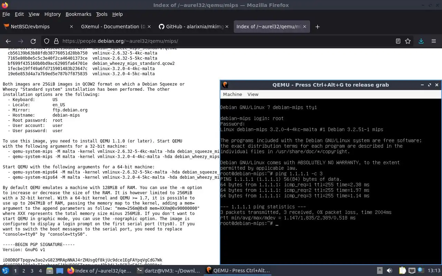Activate the Firefox window taskbar entry

point(99,271)
